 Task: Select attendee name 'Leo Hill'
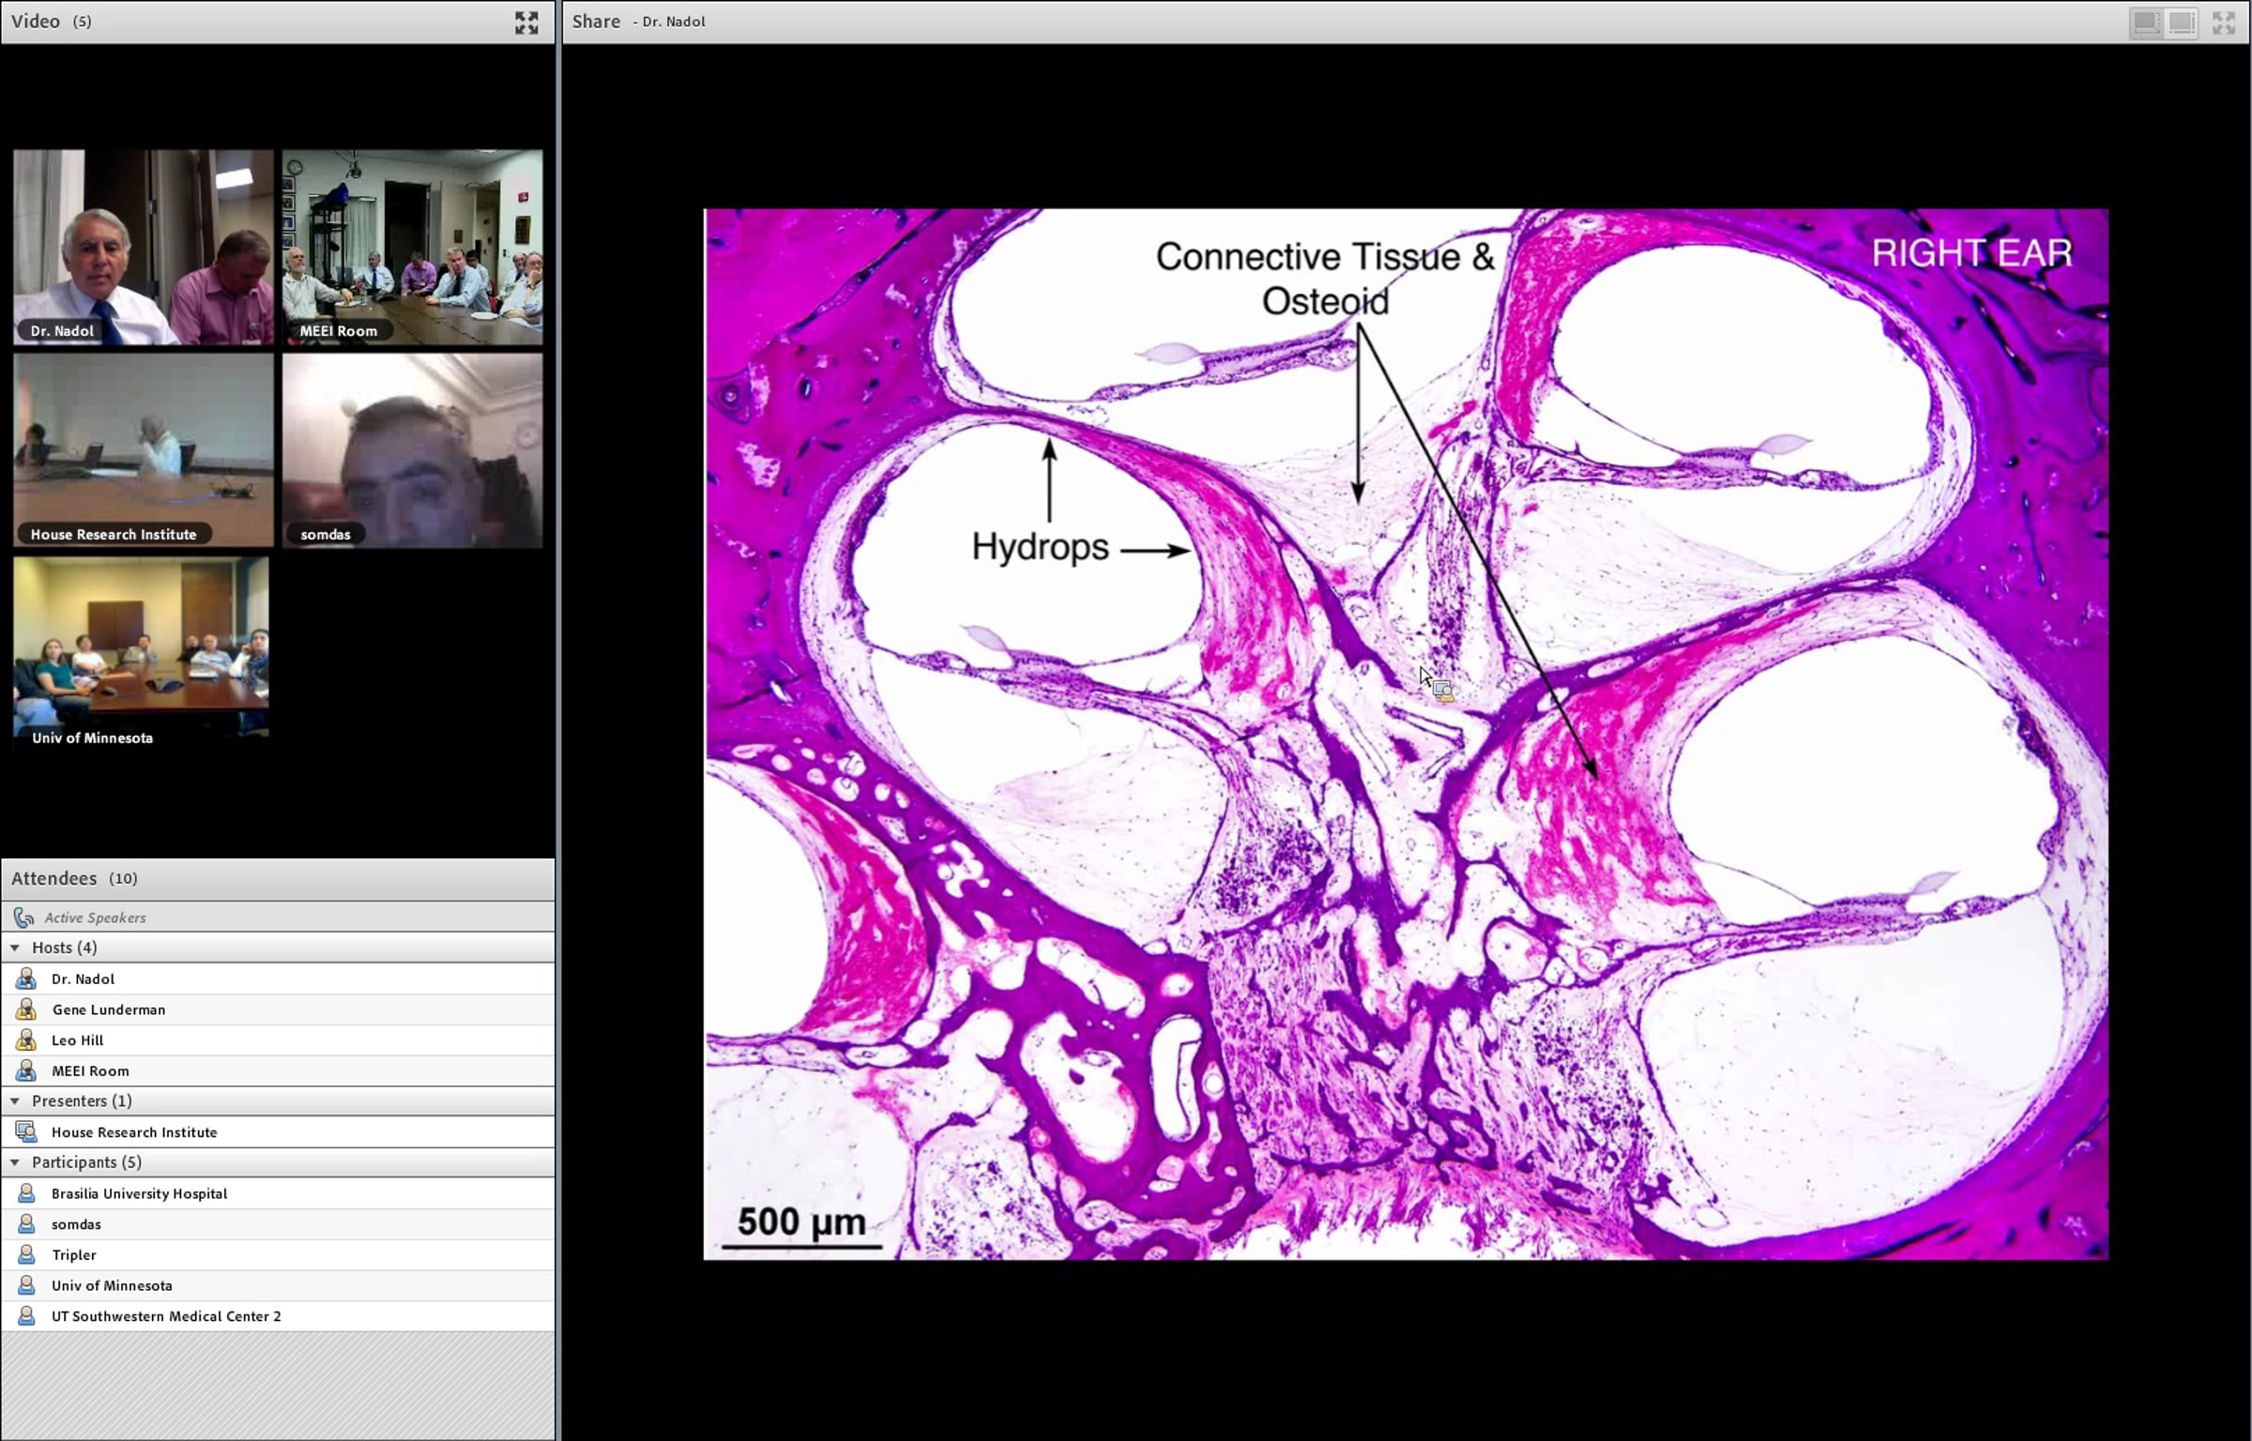(78, 1040)
